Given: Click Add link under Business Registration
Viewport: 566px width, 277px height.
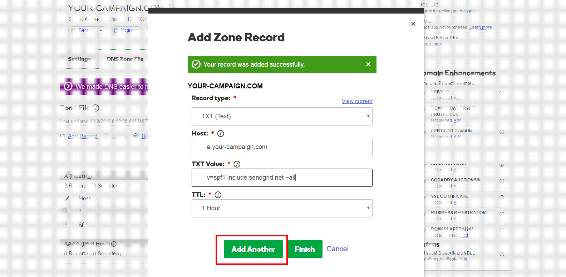Looking at the screenshot, I should click(x=458, y=219).
